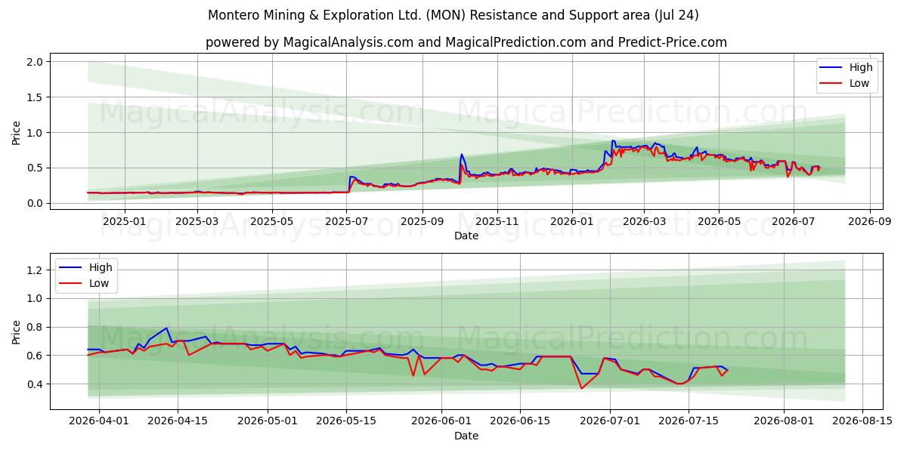Click the 1.5 price tick on top chart

pyautogui.click(x=36, y=97)
